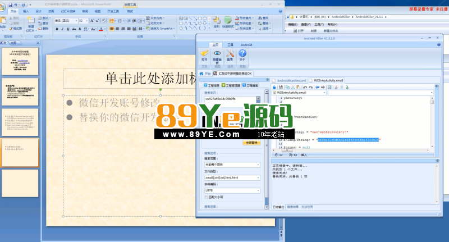
Task: Click the Find (查找) icon in PowerPoint ribbon
Action: tap(263, 18)
